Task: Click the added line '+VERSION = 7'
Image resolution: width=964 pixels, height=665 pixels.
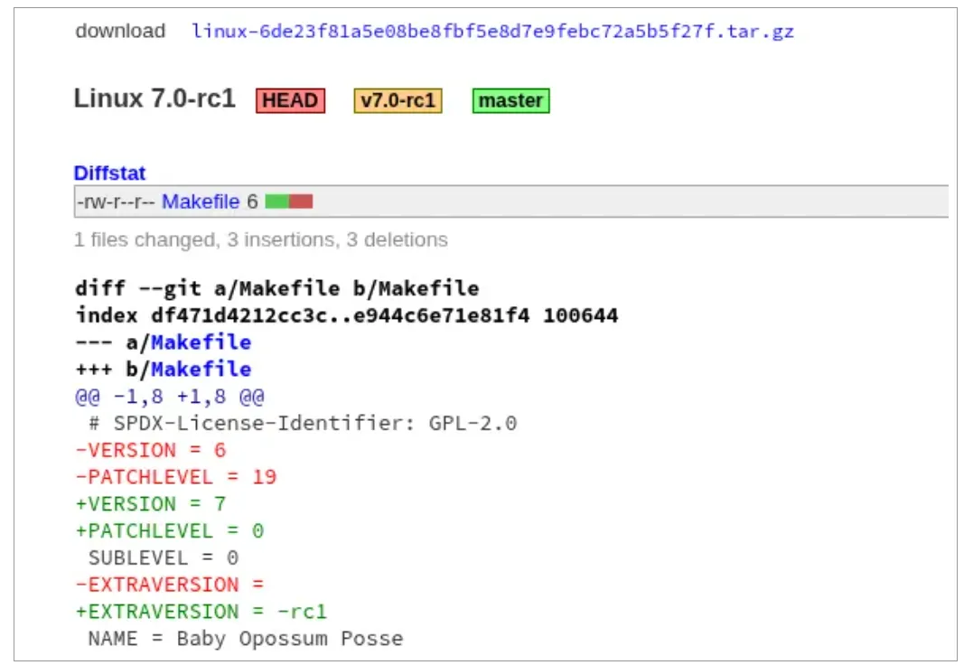Action: click(x=151, y=504)
